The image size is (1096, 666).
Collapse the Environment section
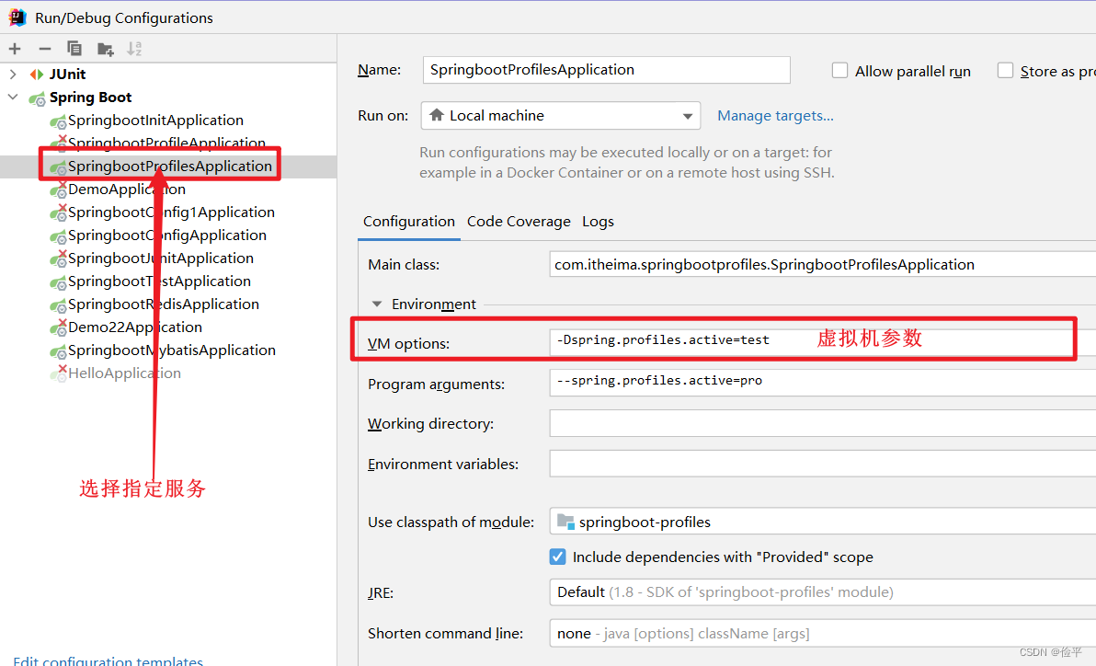(377, 304)
